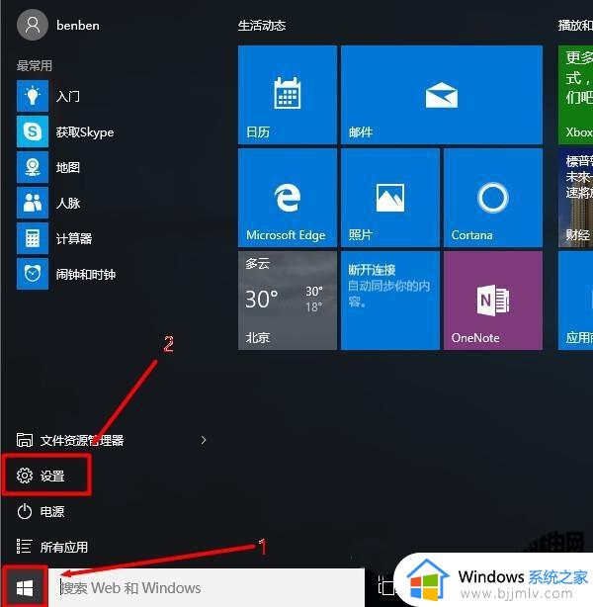Open the 照片 photos tile
Image resolution: width=593 pixels, height=607 pixels.
[x=390, y=198]
